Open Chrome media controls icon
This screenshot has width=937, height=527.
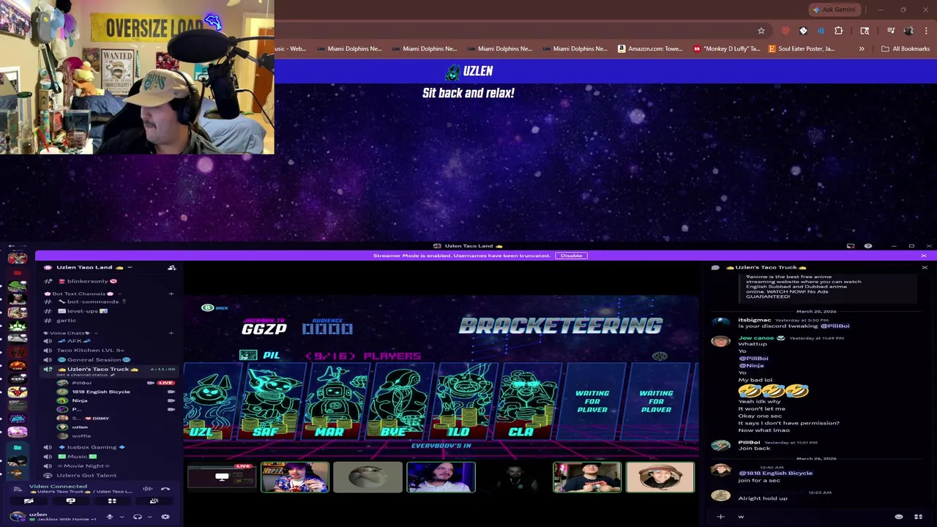point(891,31)
